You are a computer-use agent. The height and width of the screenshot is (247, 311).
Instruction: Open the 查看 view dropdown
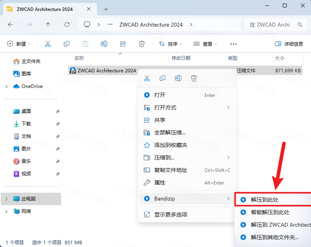pyautogui.click(x=205, y=44)
